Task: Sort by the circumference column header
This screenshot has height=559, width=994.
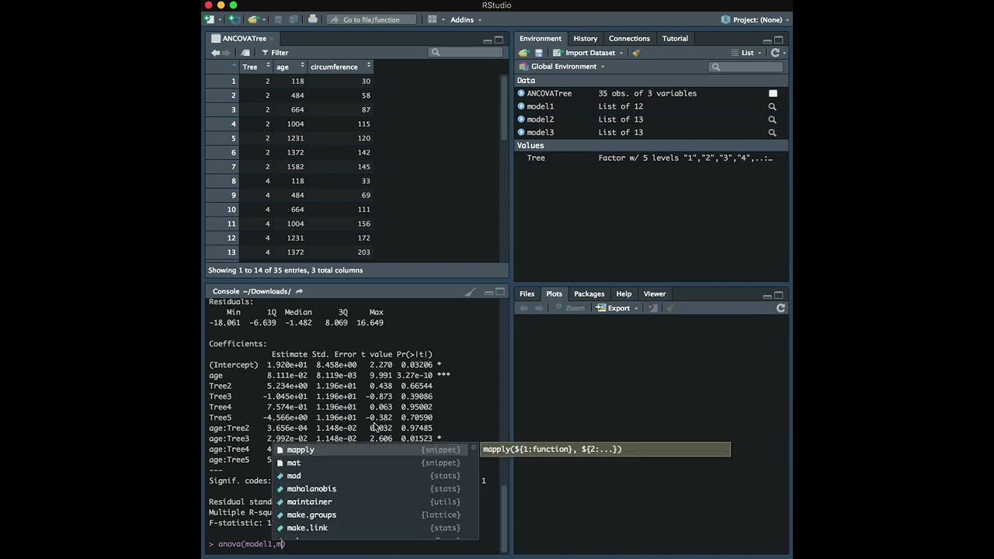Action: click(340, 67)
